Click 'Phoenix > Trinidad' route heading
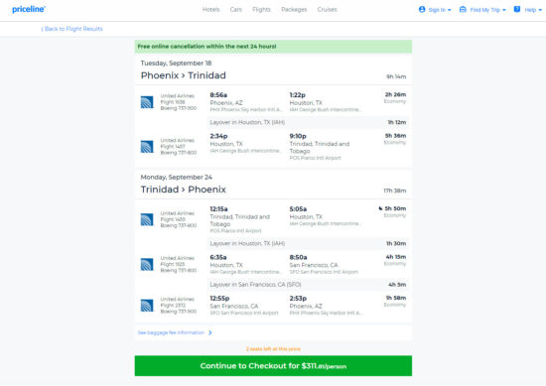This screenshot has height=386, width=546. click(184, 75)
